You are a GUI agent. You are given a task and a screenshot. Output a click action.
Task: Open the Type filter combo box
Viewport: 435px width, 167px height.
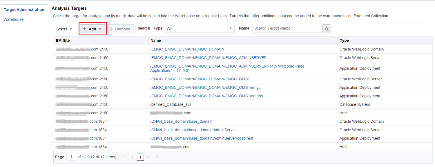[x=200, y=28]
